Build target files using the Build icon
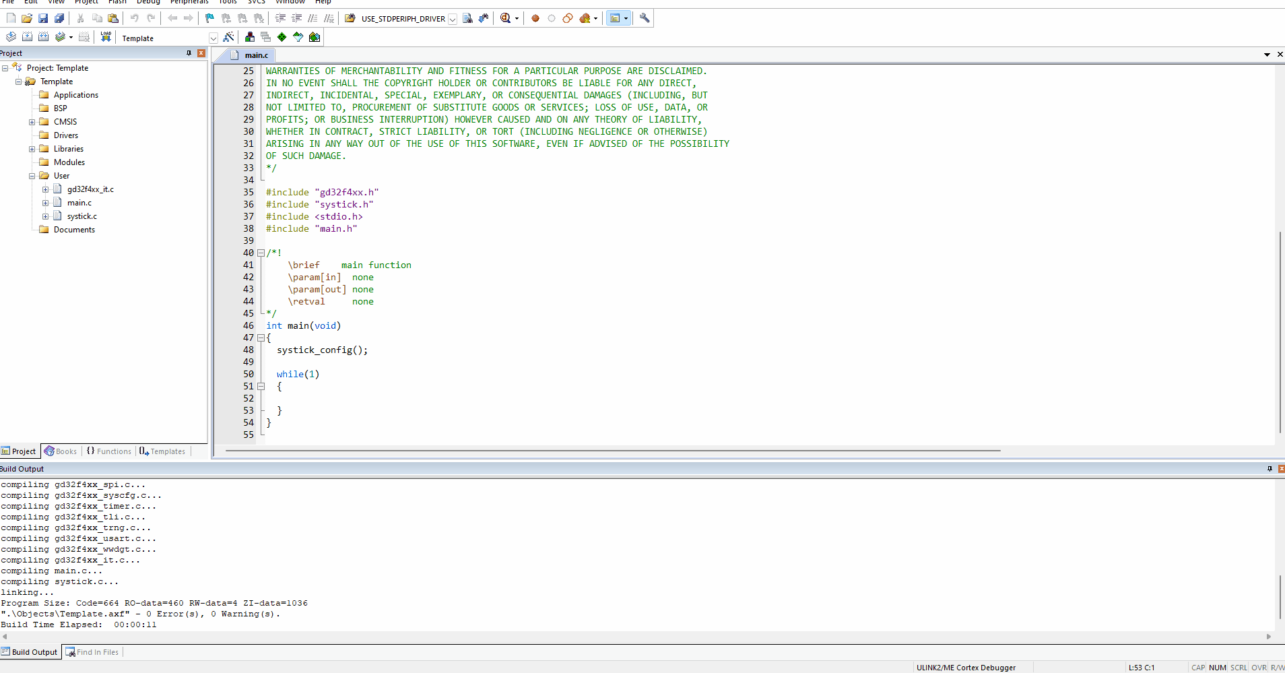1285x673 pixels. click(27, 37)
